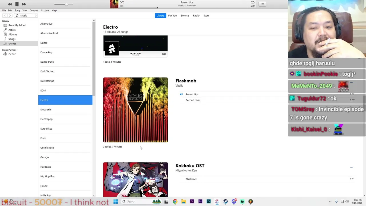Select Recently Added in the sidebar

click(19, 25)
